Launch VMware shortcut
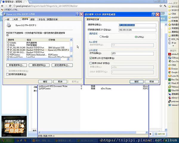The image size is (179, 143). (173, 87)
